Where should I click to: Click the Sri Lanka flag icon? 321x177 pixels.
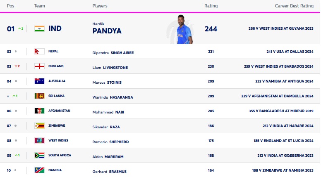[x=39, y=96]
